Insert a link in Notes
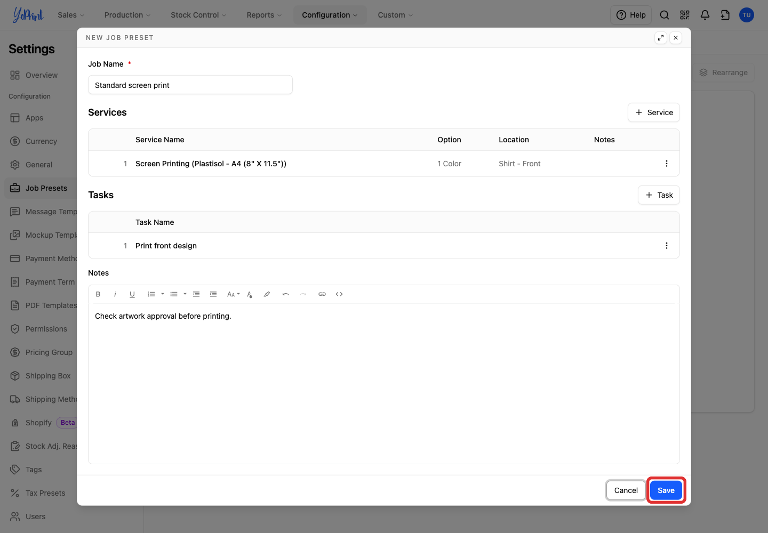 (322, 294)
